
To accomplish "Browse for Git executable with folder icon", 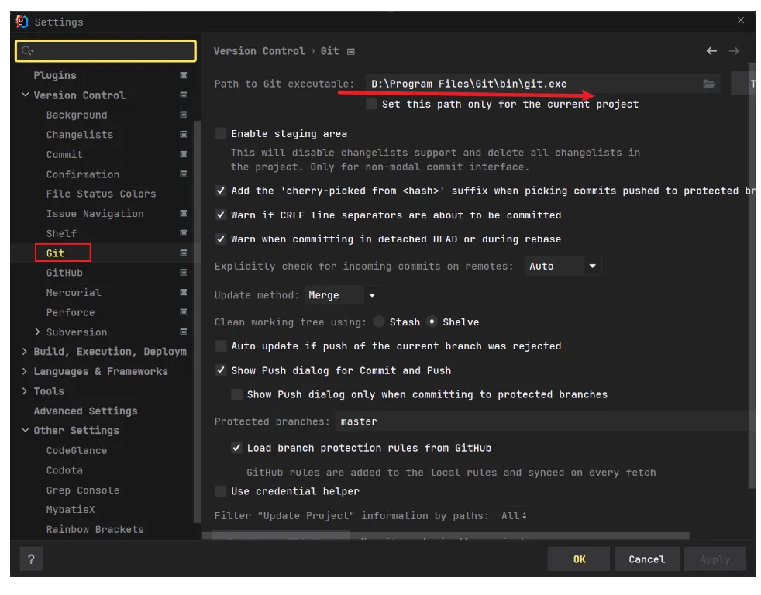I will (x=709, y=84).
